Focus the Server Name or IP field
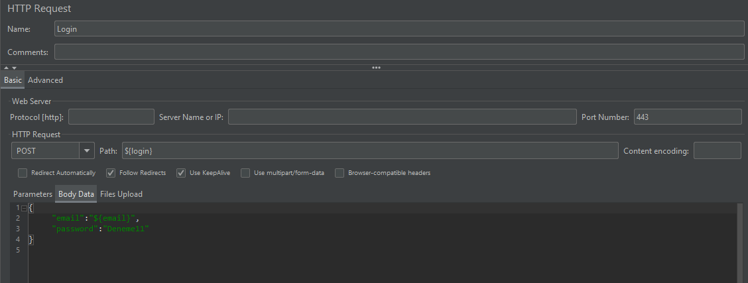 click(402, 117)
